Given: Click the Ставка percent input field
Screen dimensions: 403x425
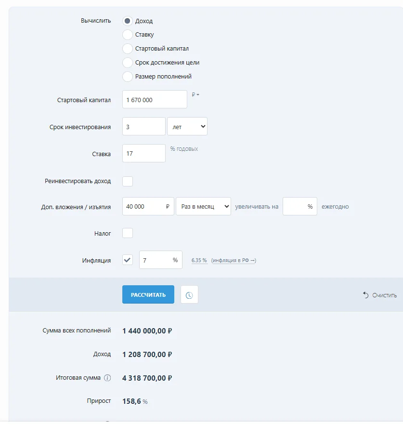Looking at the screenshot, I should click(144, 153).
